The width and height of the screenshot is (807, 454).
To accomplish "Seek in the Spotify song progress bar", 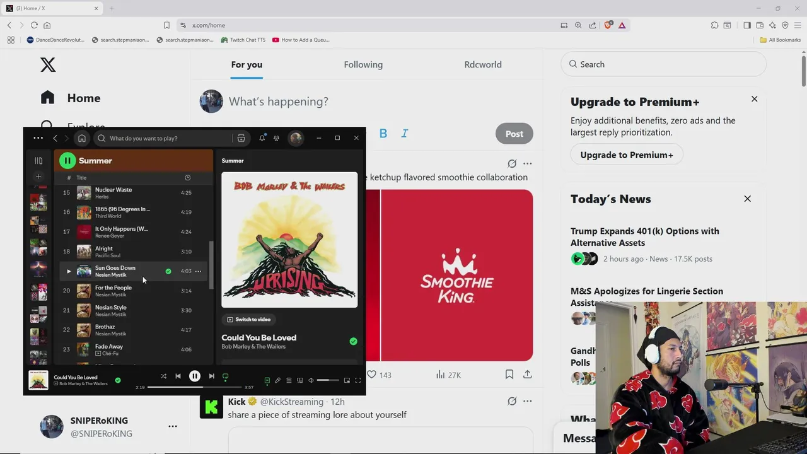I will 195,387.
